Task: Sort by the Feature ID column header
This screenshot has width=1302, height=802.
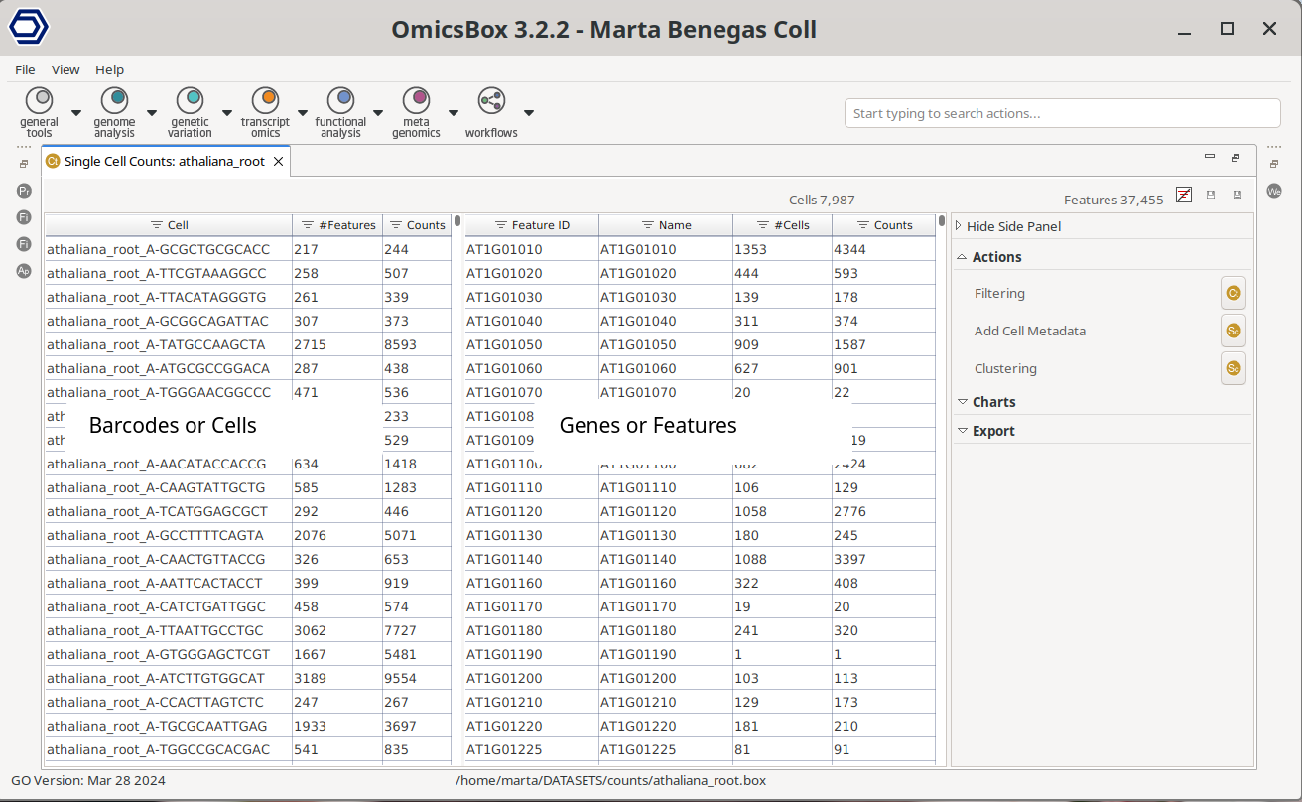Action: [x=531, y=225]
